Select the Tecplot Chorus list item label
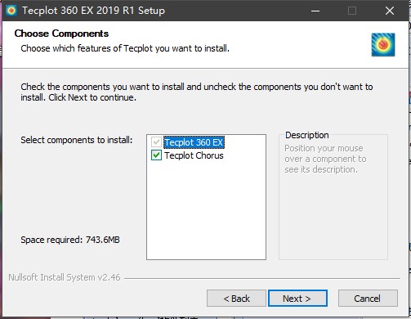The image size is (411, 319). (x=194, y=155)
